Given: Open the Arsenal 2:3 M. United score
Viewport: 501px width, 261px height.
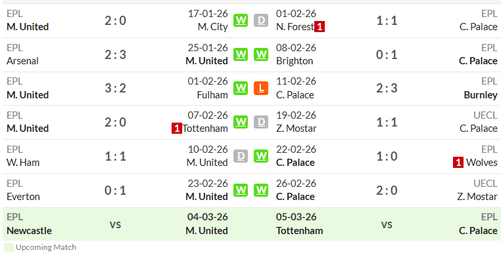Looking at the screenshot, I should pos(115,55).
